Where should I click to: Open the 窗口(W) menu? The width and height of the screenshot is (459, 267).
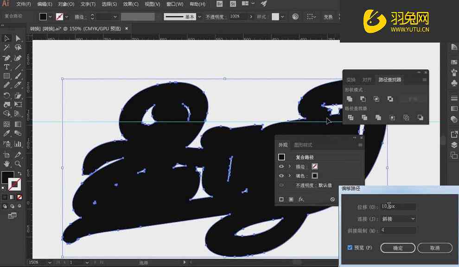175,4
